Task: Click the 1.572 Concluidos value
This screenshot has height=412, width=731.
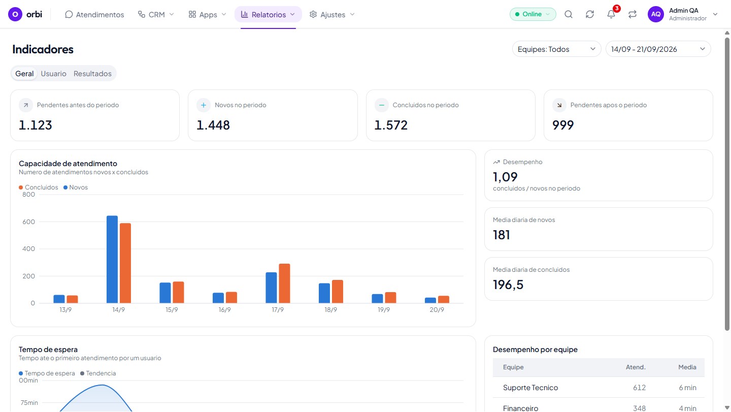Action: 391,125
